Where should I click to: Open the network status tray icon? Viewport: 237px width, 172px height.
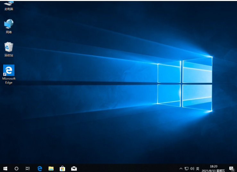(186, 168)
